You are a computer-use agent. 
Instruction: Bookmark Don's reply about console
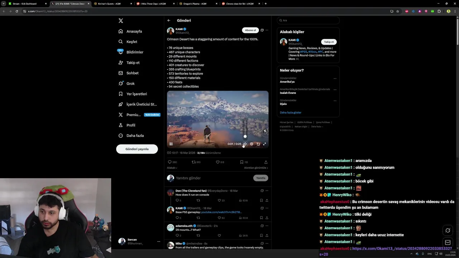point(261,200)
